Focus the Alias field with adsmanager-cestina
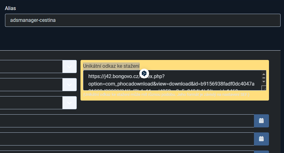The height and width of the screenshot is (153, 284). (142, 20)
